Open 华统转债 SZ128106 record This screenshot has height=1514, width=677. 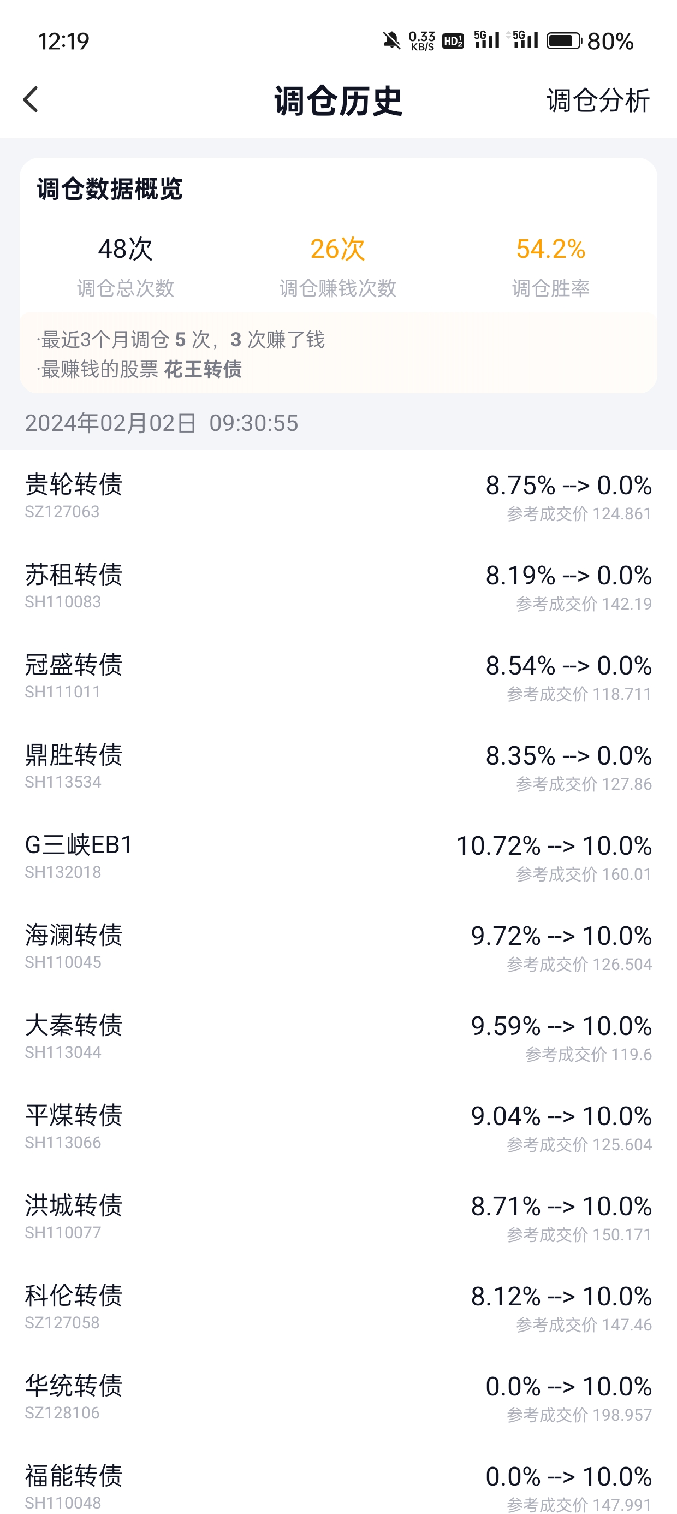[x=339, y=1397]
